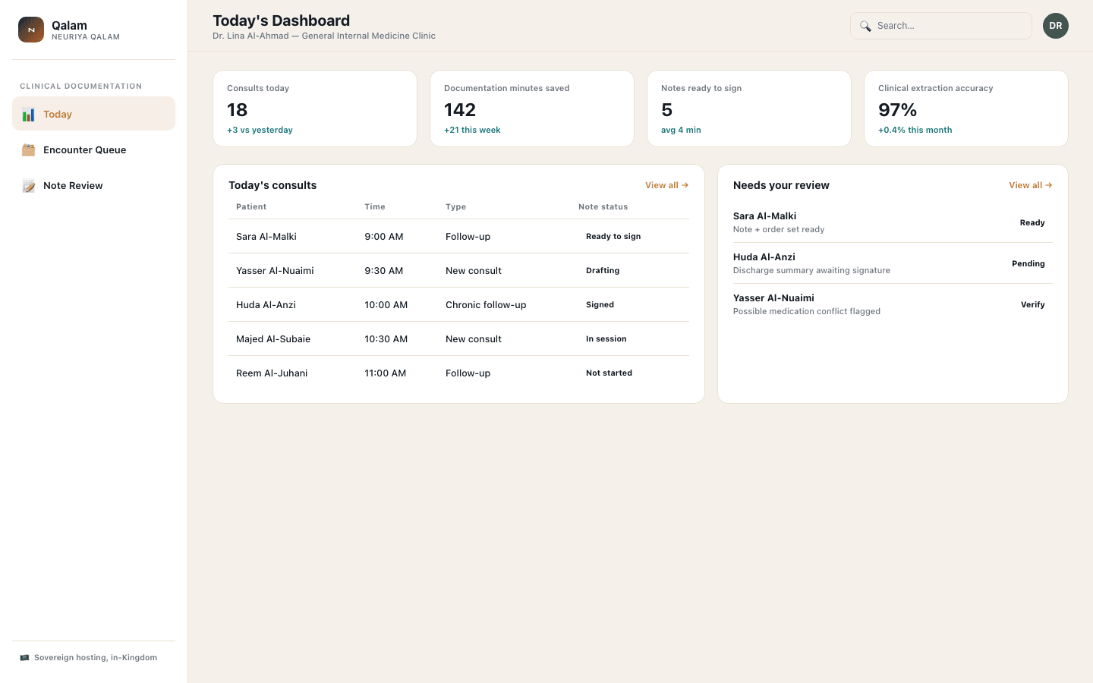
Task: Open the Notes ready to sign card
Action: (749, 109)
